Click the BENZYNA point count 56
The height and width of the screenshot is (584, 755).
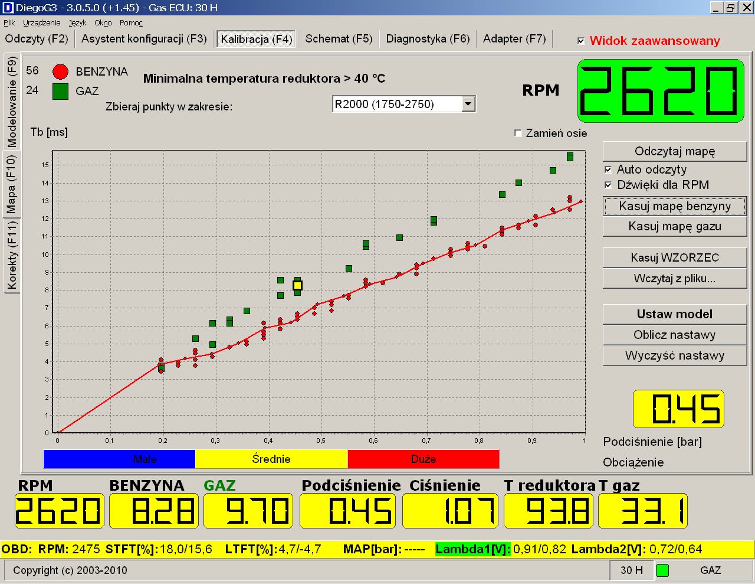[32, 71]
